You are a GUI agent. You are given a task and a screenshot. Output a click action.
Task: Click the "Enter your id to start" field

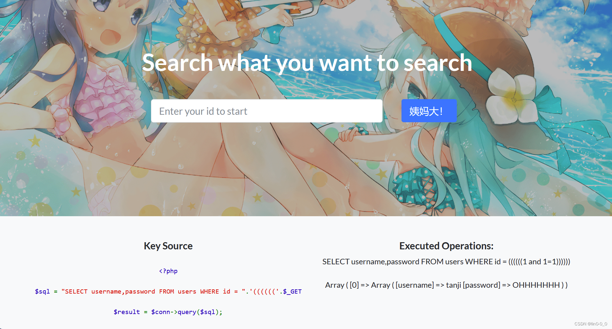[x=266, y=111]
